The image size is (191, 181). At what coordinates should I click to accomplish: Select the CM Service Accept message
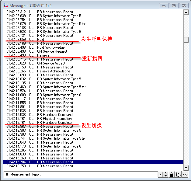pyautogui.click(x=93, y=63)
